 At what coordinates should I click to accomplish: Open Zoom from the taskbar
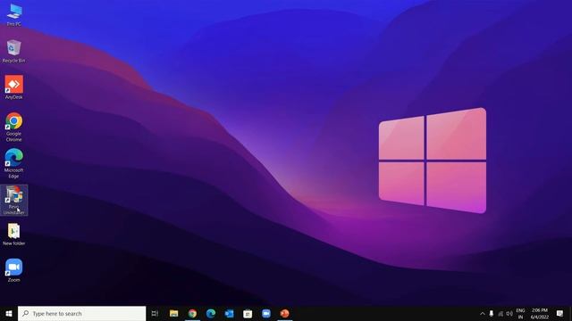266,313
